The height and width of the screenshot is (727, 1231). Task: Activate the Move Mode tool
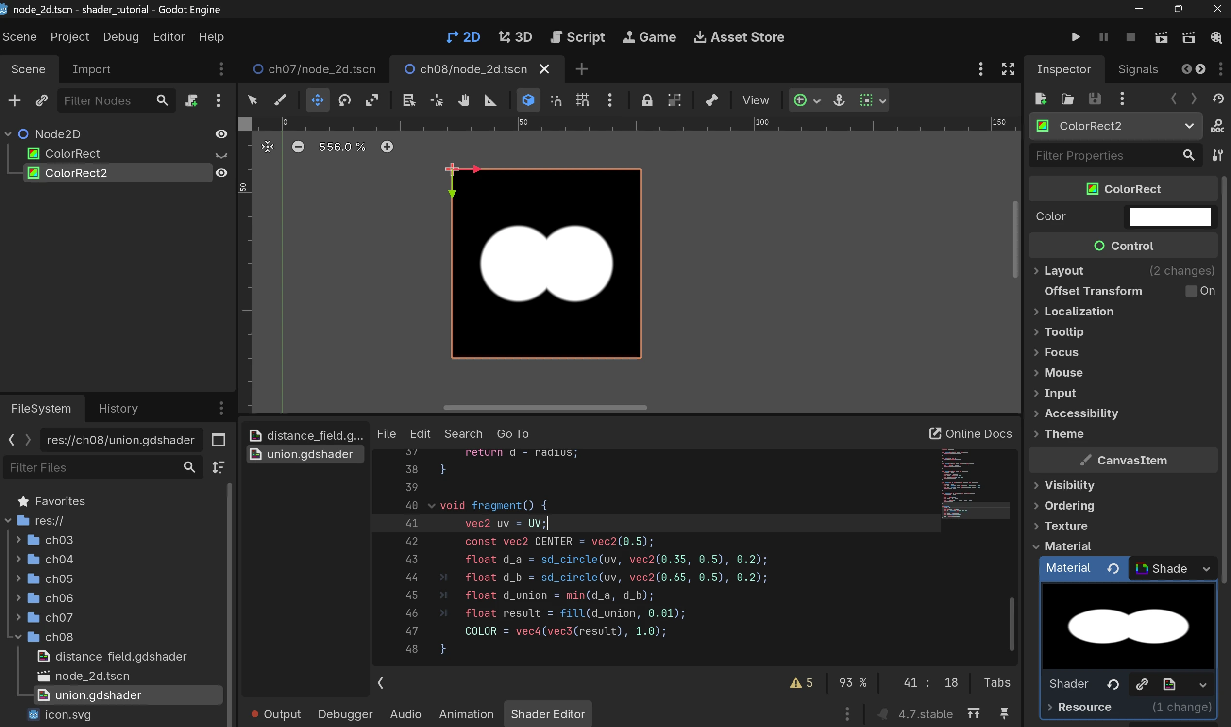318,100
